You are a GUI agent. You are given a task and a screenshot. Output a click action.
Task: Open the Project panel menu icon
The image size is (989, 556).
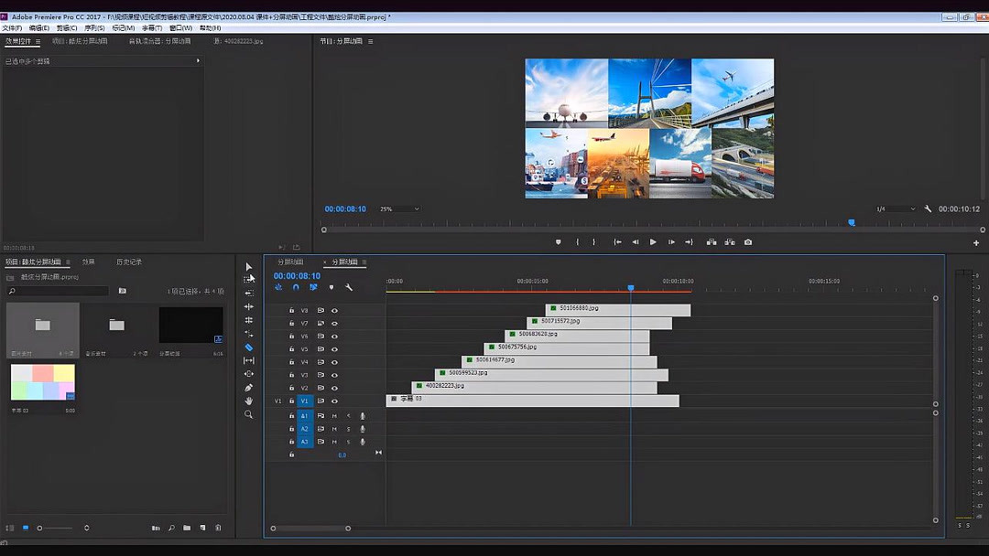point(66,262)
